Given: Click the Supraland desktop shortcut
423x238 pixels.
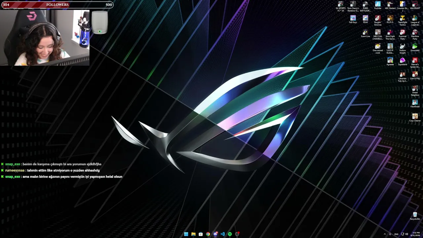Looking at the screenshot, I should tap(403, 61).
